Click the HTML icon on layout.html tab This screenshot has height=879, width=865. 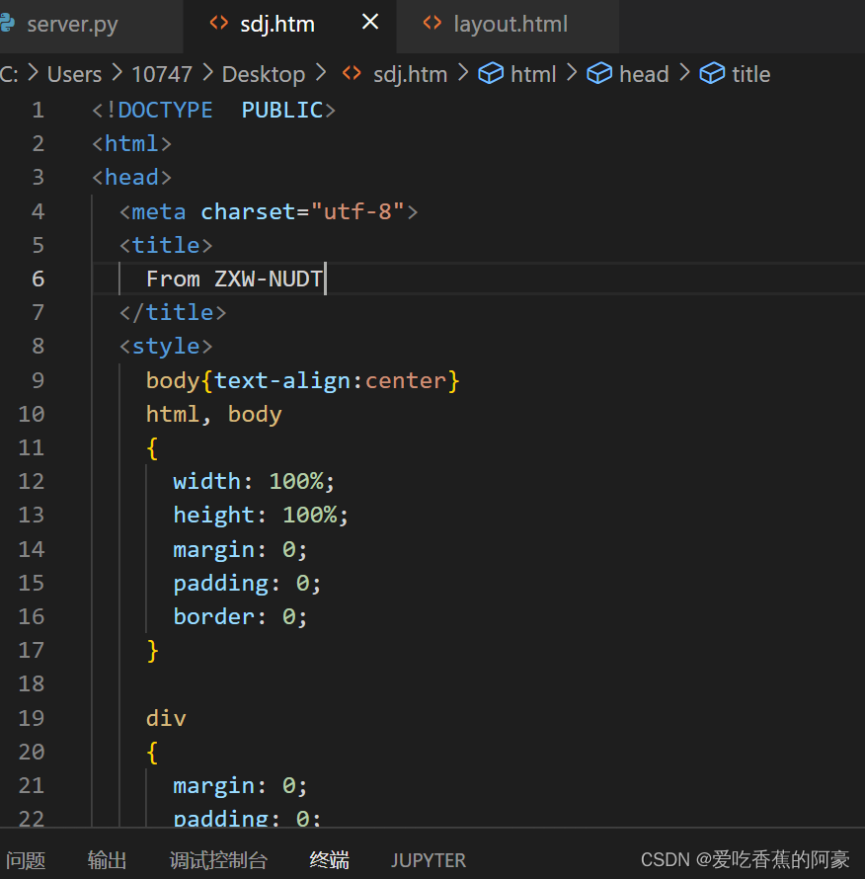point(432,23)
